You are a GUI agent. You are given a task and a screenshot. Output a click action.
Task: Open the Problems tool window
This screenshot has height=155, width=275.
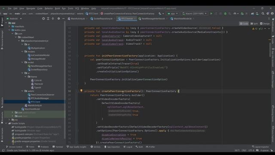click(43, 147)
